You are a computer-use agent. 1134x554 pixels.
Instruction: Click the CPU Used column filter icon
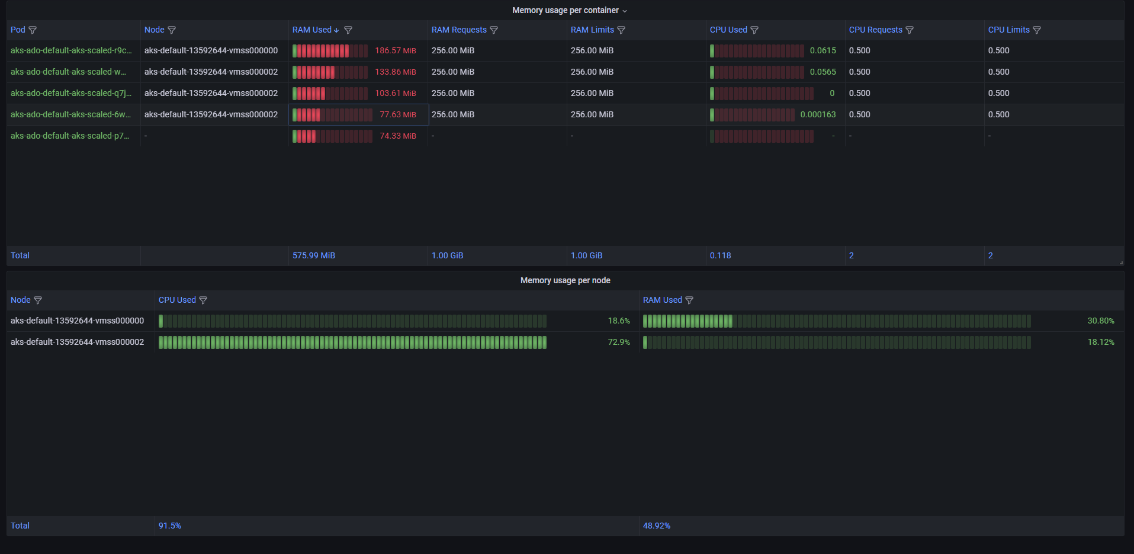tap(755, 30)
